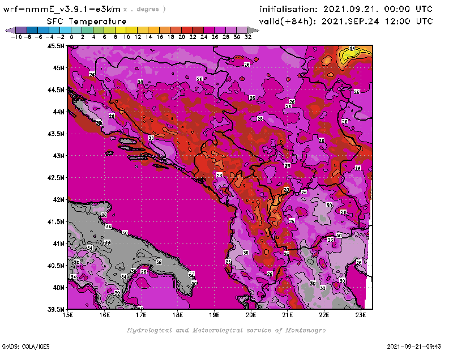Select the light green swatch between 4 and 6
This screenshot has width=453, height=350.
pos(98,30)
